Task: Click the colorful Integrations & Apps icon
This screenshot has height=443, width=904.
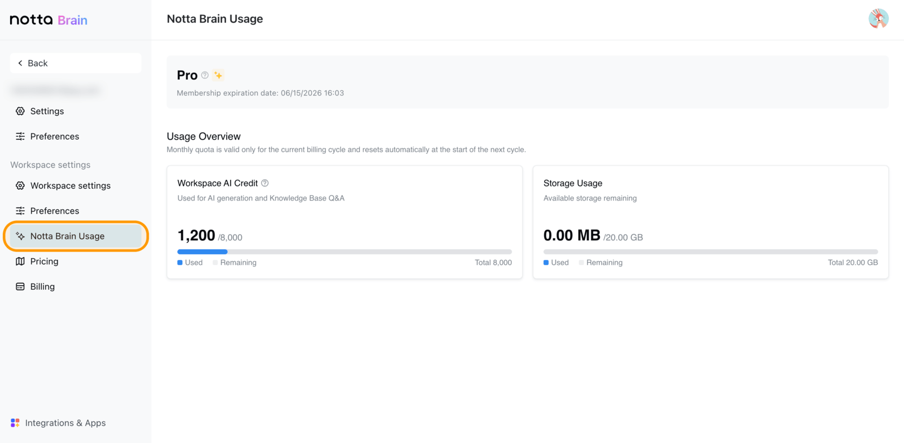Action: [15, 423]
